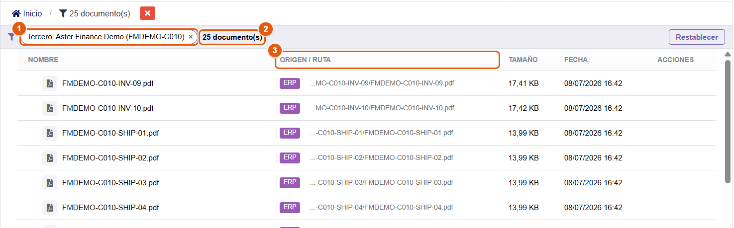The height and width of the screenshot is (228, 734).
Task: Click PDF icon of FMDEMO-C010-INV-10.pdf
Action: pyautogui.click(x=50, y=108)
